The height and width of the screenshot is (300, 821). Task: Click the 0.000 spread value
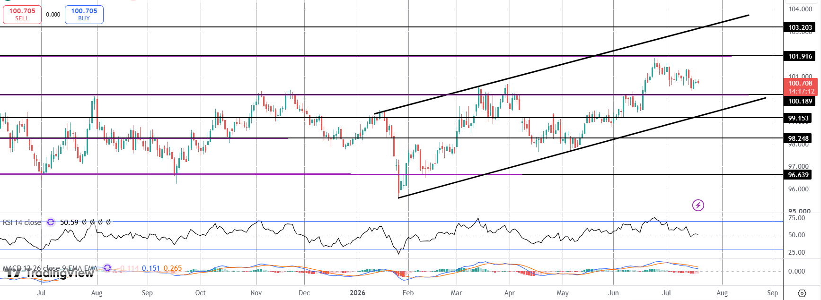(53, 15)
